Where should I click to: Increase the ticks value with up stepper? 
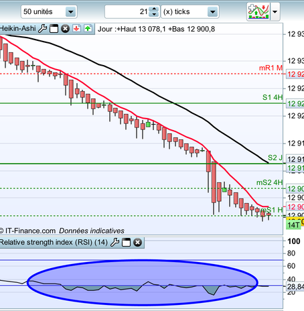click(x=154, y=9)
